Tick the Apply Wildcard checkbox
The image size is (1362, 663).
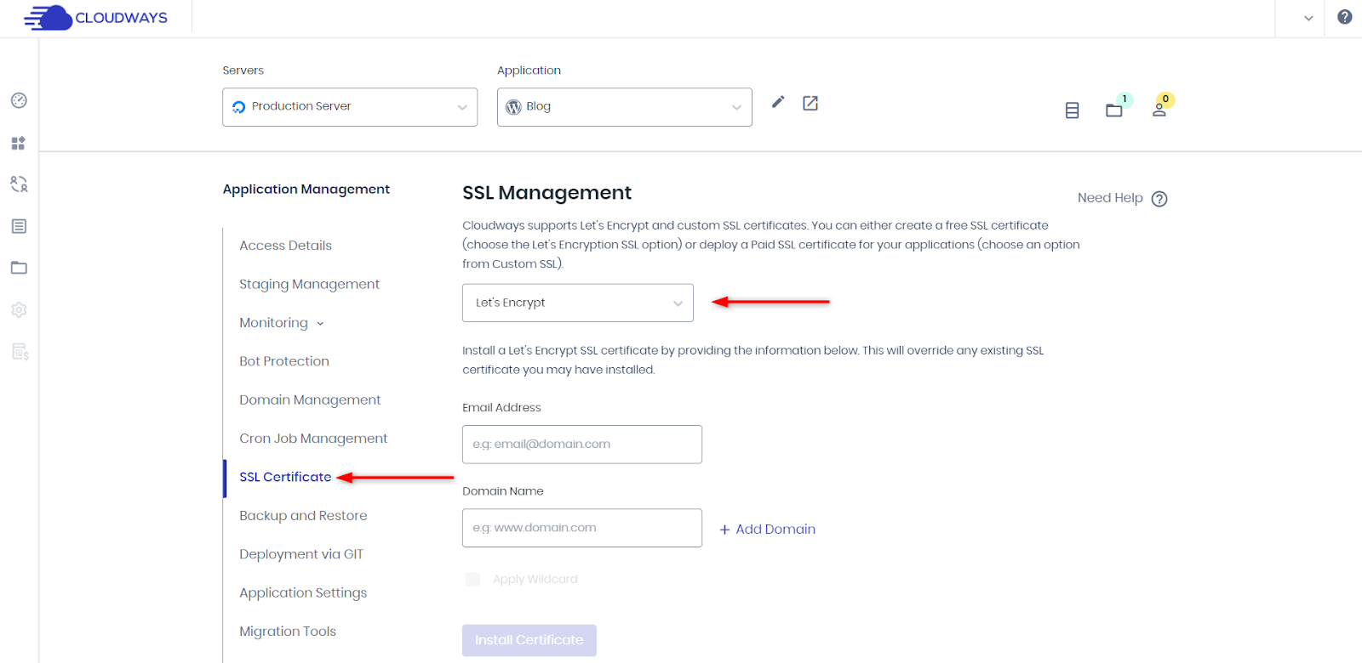472,580
